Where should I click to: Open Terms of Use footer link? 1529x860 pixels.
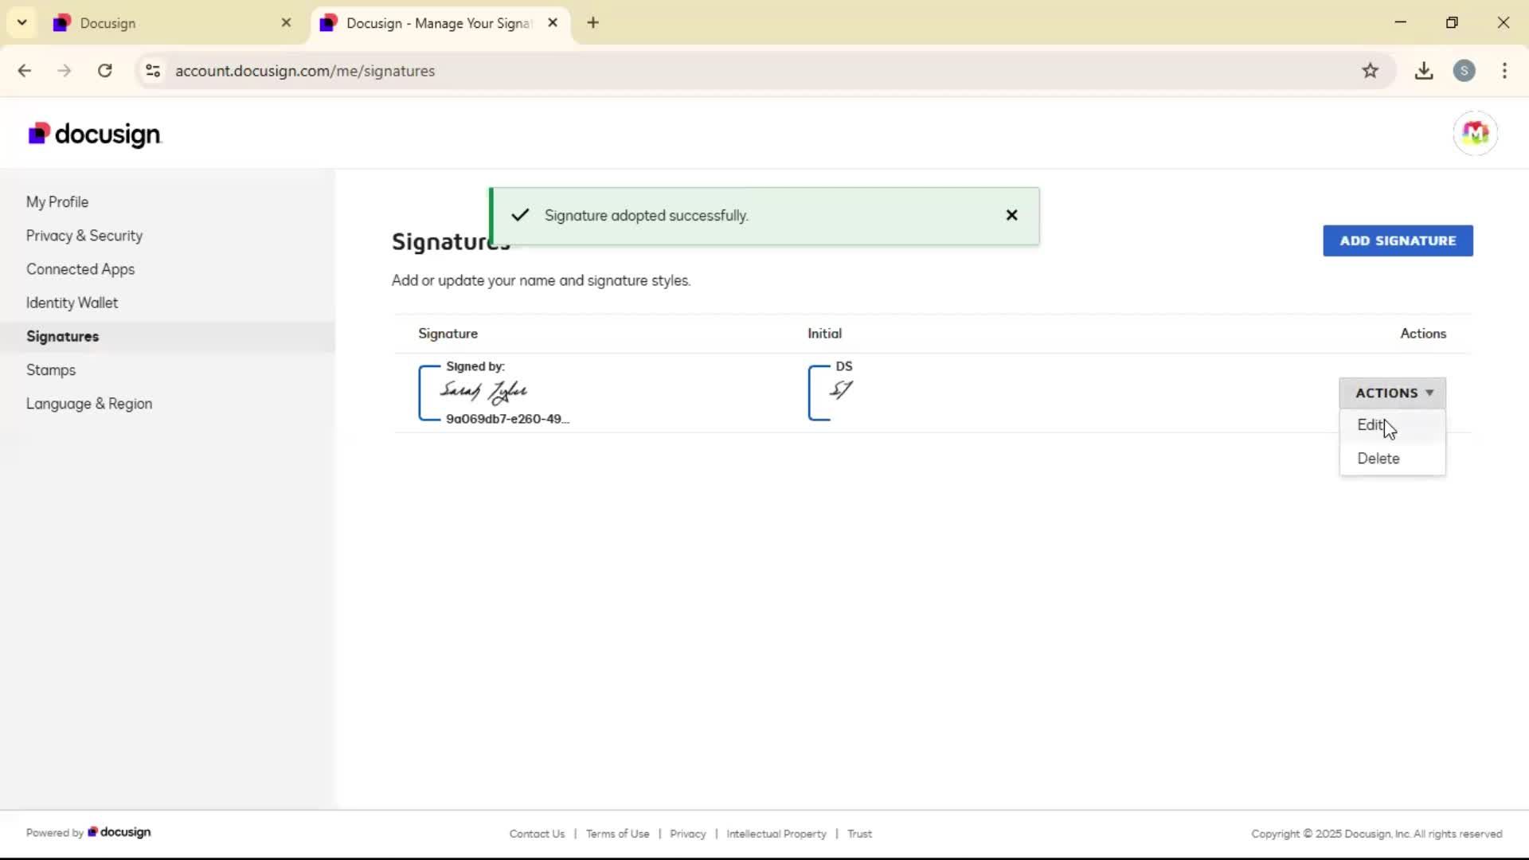click(x=617, y=834)
